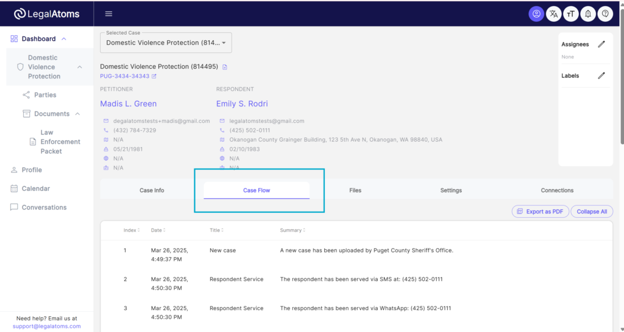This screenshot has width=624, height=332.
Task: Open the Connections tab
Action: click(x=557, y=190)
